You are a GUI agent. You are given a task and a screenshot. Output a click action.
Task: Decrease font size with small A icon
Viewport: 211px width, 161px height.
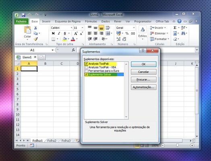click(x=81, y=34)
